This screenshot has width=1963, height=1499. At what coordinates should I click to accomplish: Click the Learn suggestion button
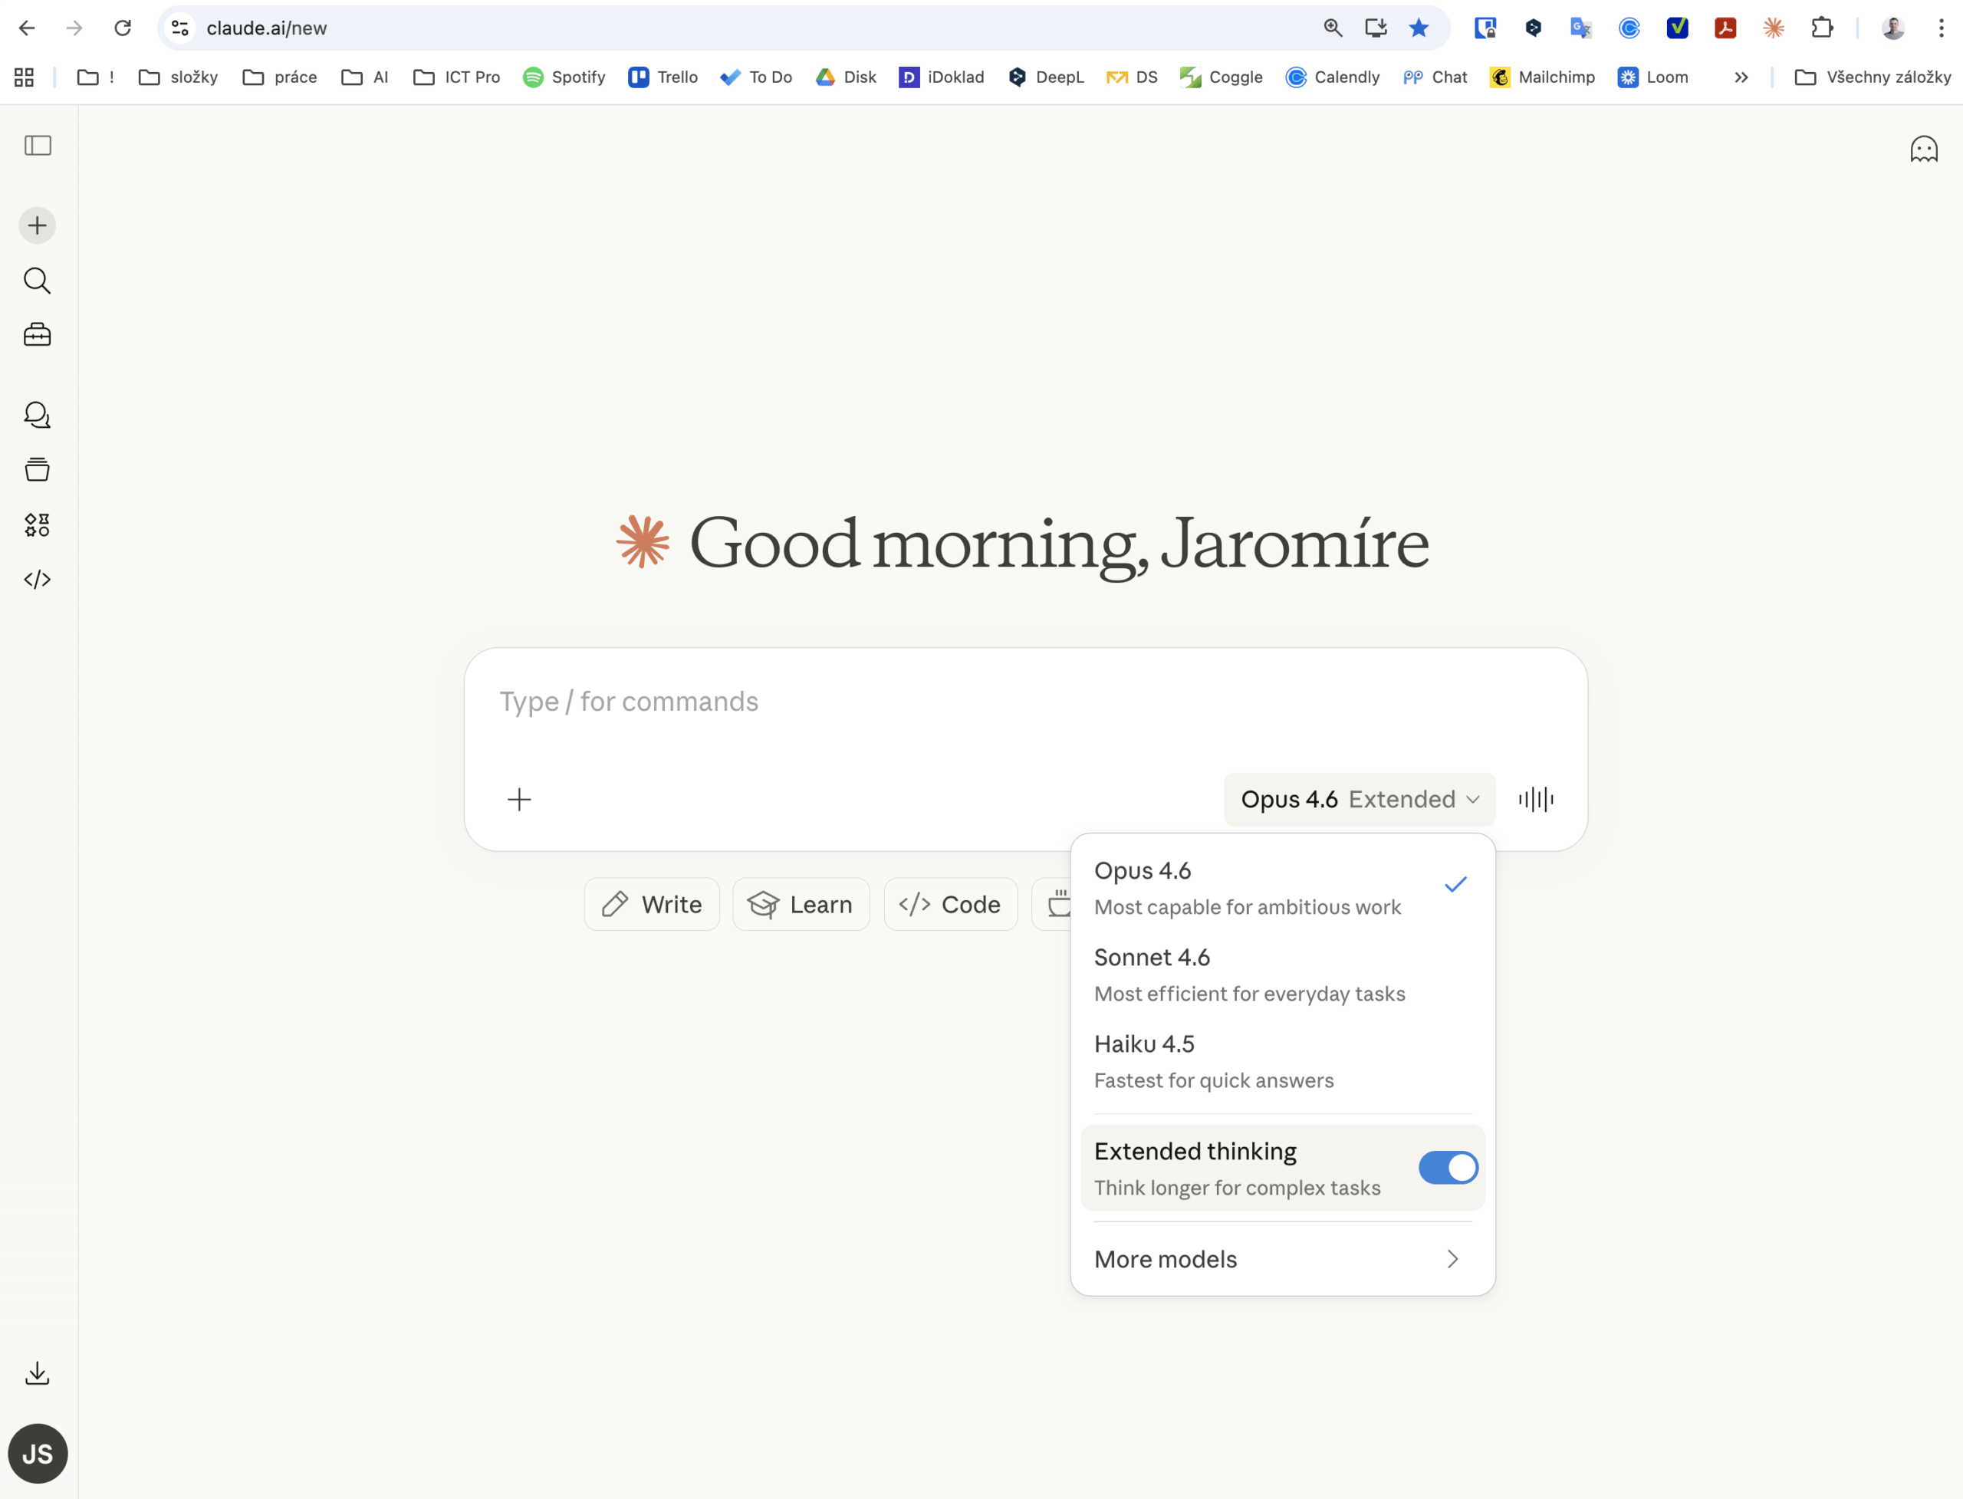click(x=801, y=905)
